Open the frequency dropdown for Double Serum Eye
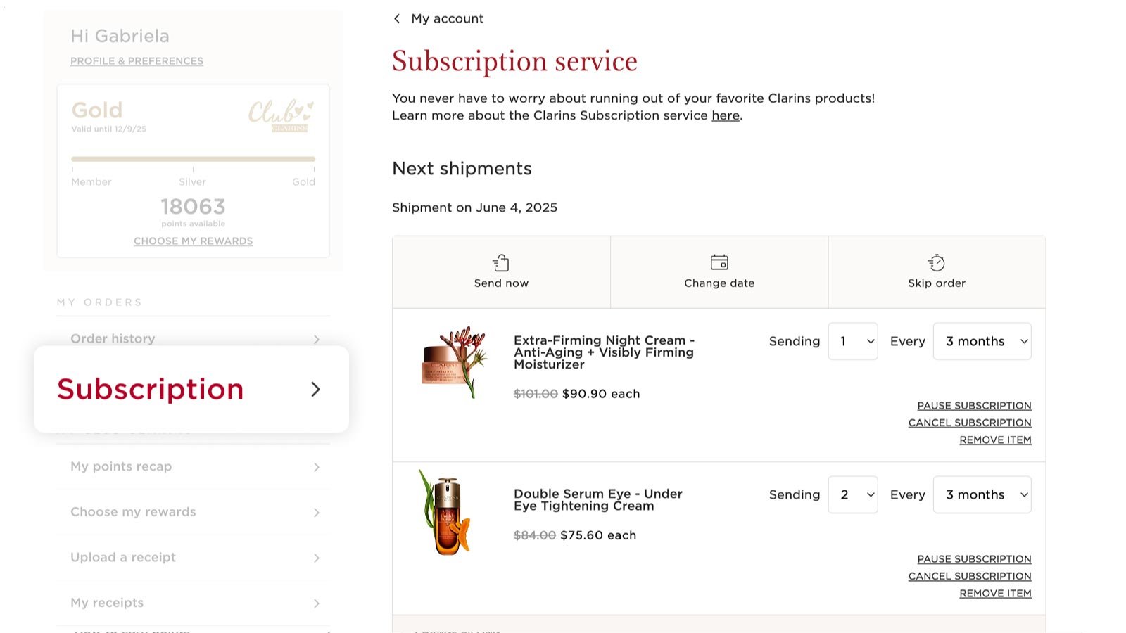 pos(982,494)
